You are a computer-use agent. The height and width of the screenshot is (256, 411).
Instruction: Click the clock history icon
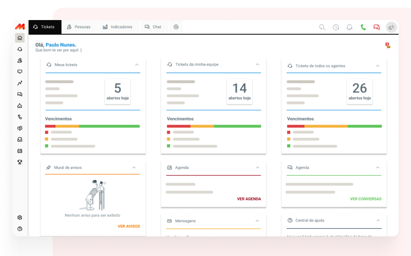(336, 27)
